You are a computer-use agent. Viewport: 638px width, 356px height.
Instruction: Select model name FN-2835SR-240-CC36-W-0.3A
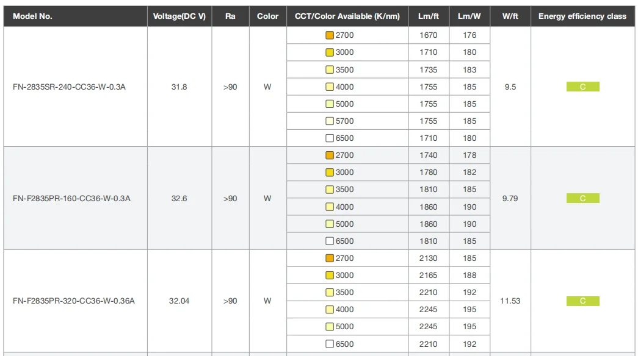69,87
